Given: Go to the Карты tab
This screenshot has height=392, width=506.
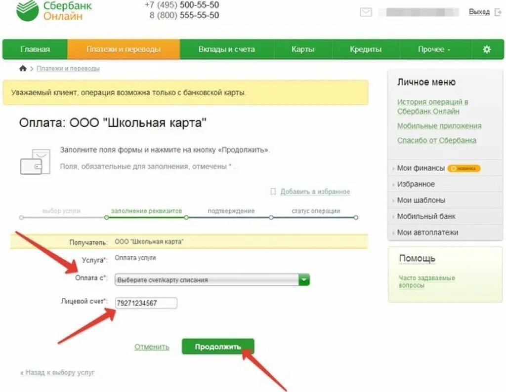Looking at the screenshot, I should pos(303,49).
